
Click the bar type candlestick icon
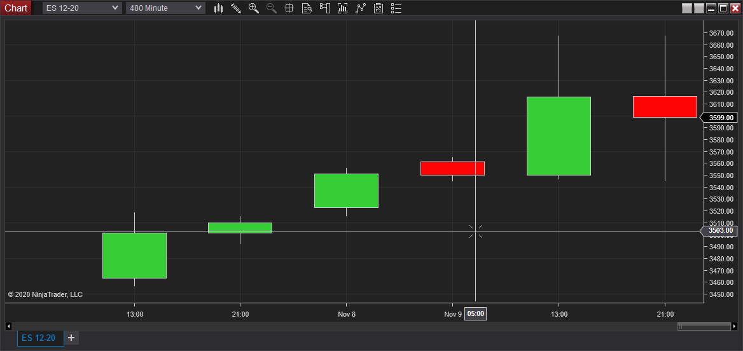click(x=218, y=8)
